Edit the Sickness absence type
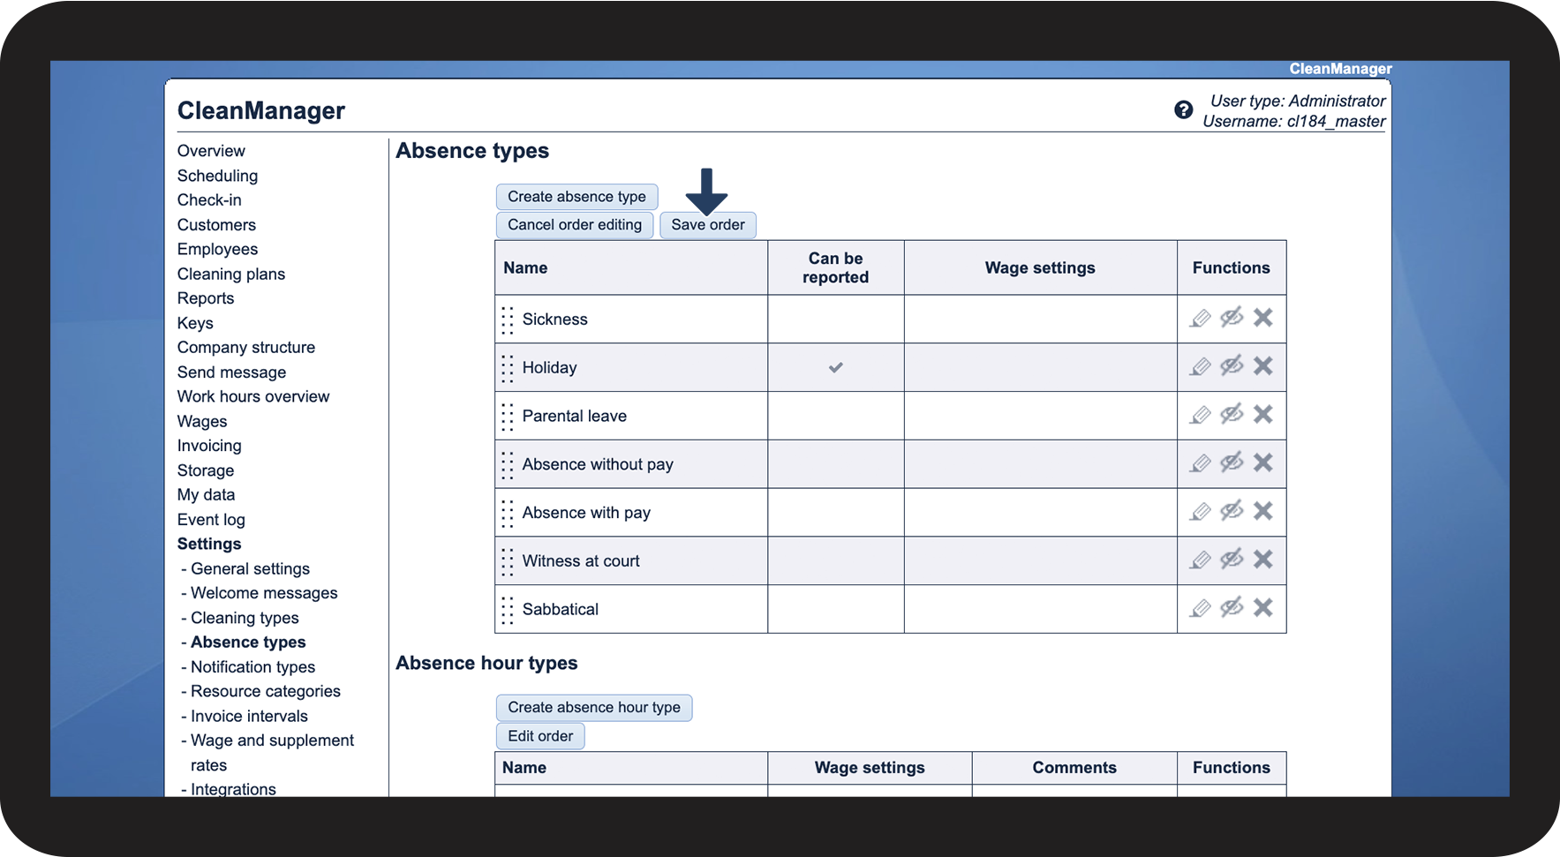Viewport: 1560px width, 857px height. click(x=1200, y=319)
